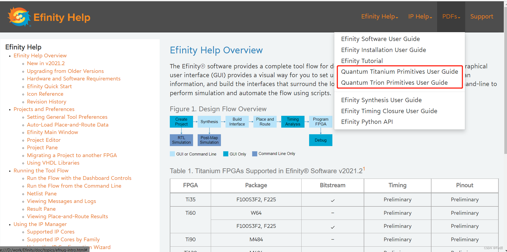Image resolution: width=507 pixels, height=252 pixels.
Task: Open the Supported IP Cores topic
Action: (x=51, y=232)
